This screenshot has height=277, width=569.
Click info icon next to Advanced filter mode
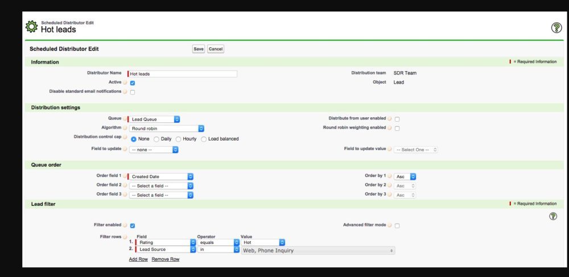click(390, 225)
